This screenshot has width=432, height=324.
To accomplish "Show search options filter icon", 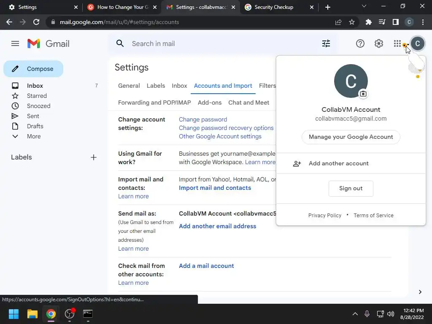I will tap(326, 43).
